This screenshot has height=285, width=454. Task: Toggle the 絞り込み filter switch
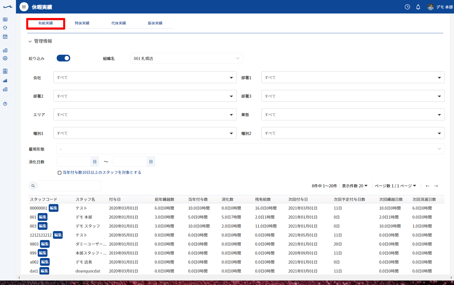63,58
